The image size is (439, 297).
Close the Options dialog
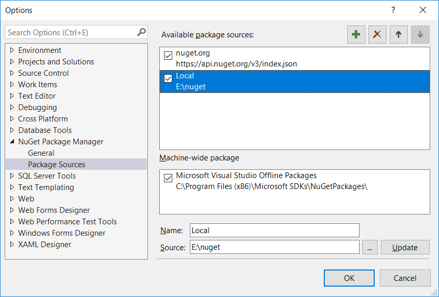[423, 10]
